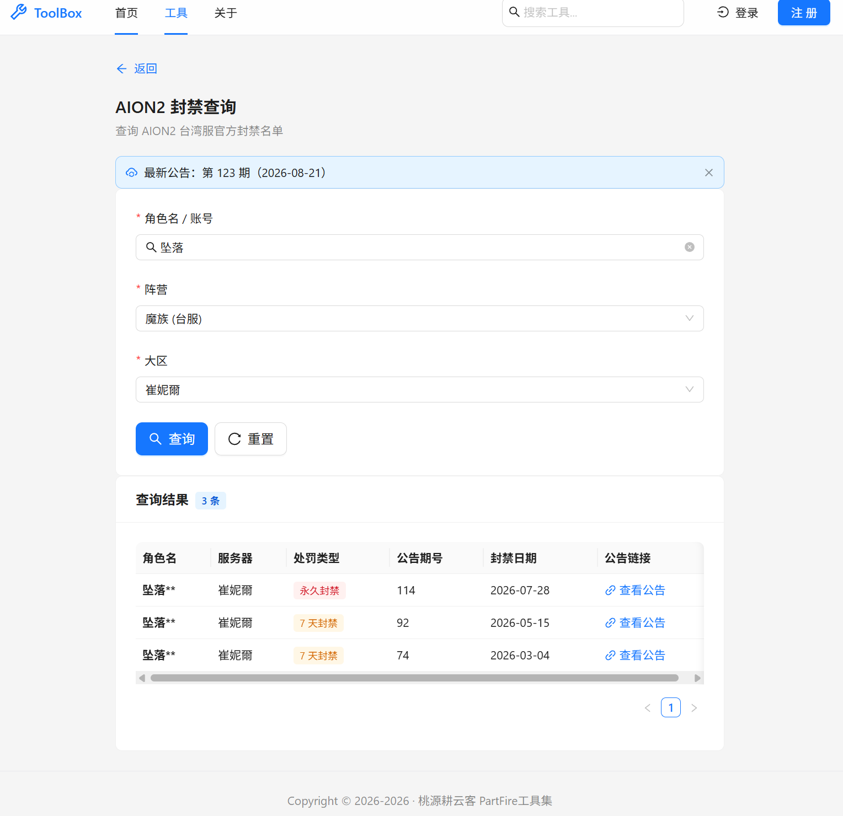Open the 首页 navigation tab

(126, 13)
